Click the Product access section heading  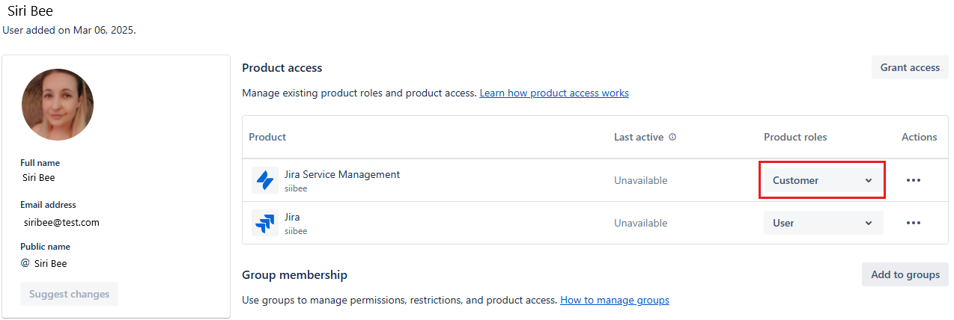(282, 68)
